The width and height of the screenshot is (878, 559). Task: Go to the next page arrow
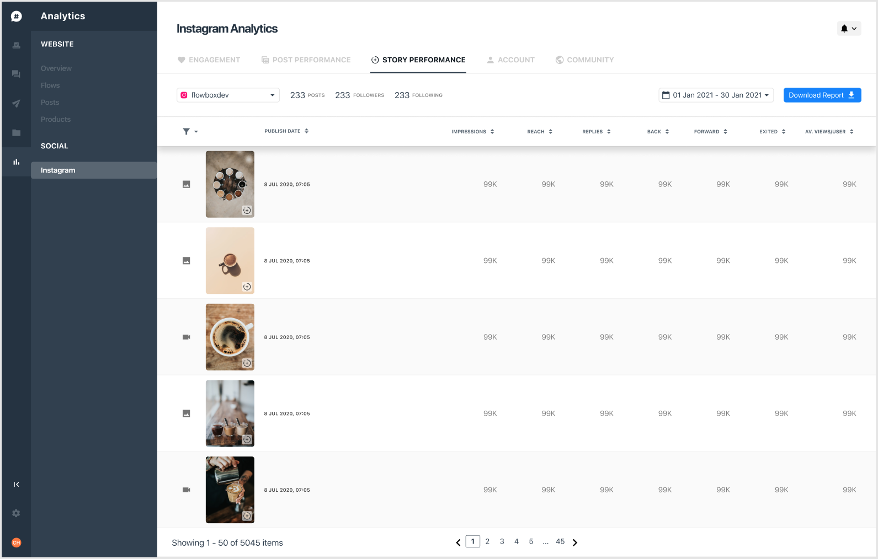click(x=575, y=542)
